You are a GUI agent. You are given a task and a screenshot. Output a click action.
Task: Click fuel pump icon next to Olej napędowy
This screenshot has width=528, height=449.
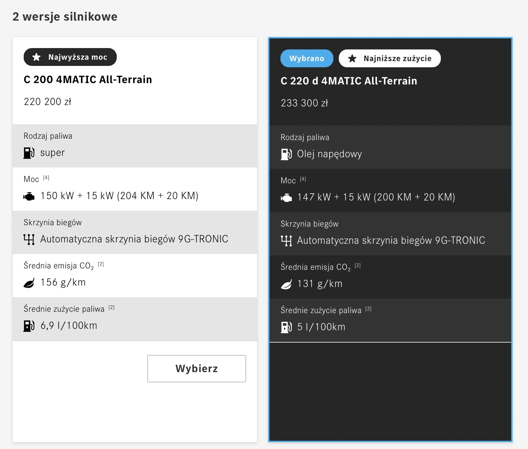pos(286,154)
